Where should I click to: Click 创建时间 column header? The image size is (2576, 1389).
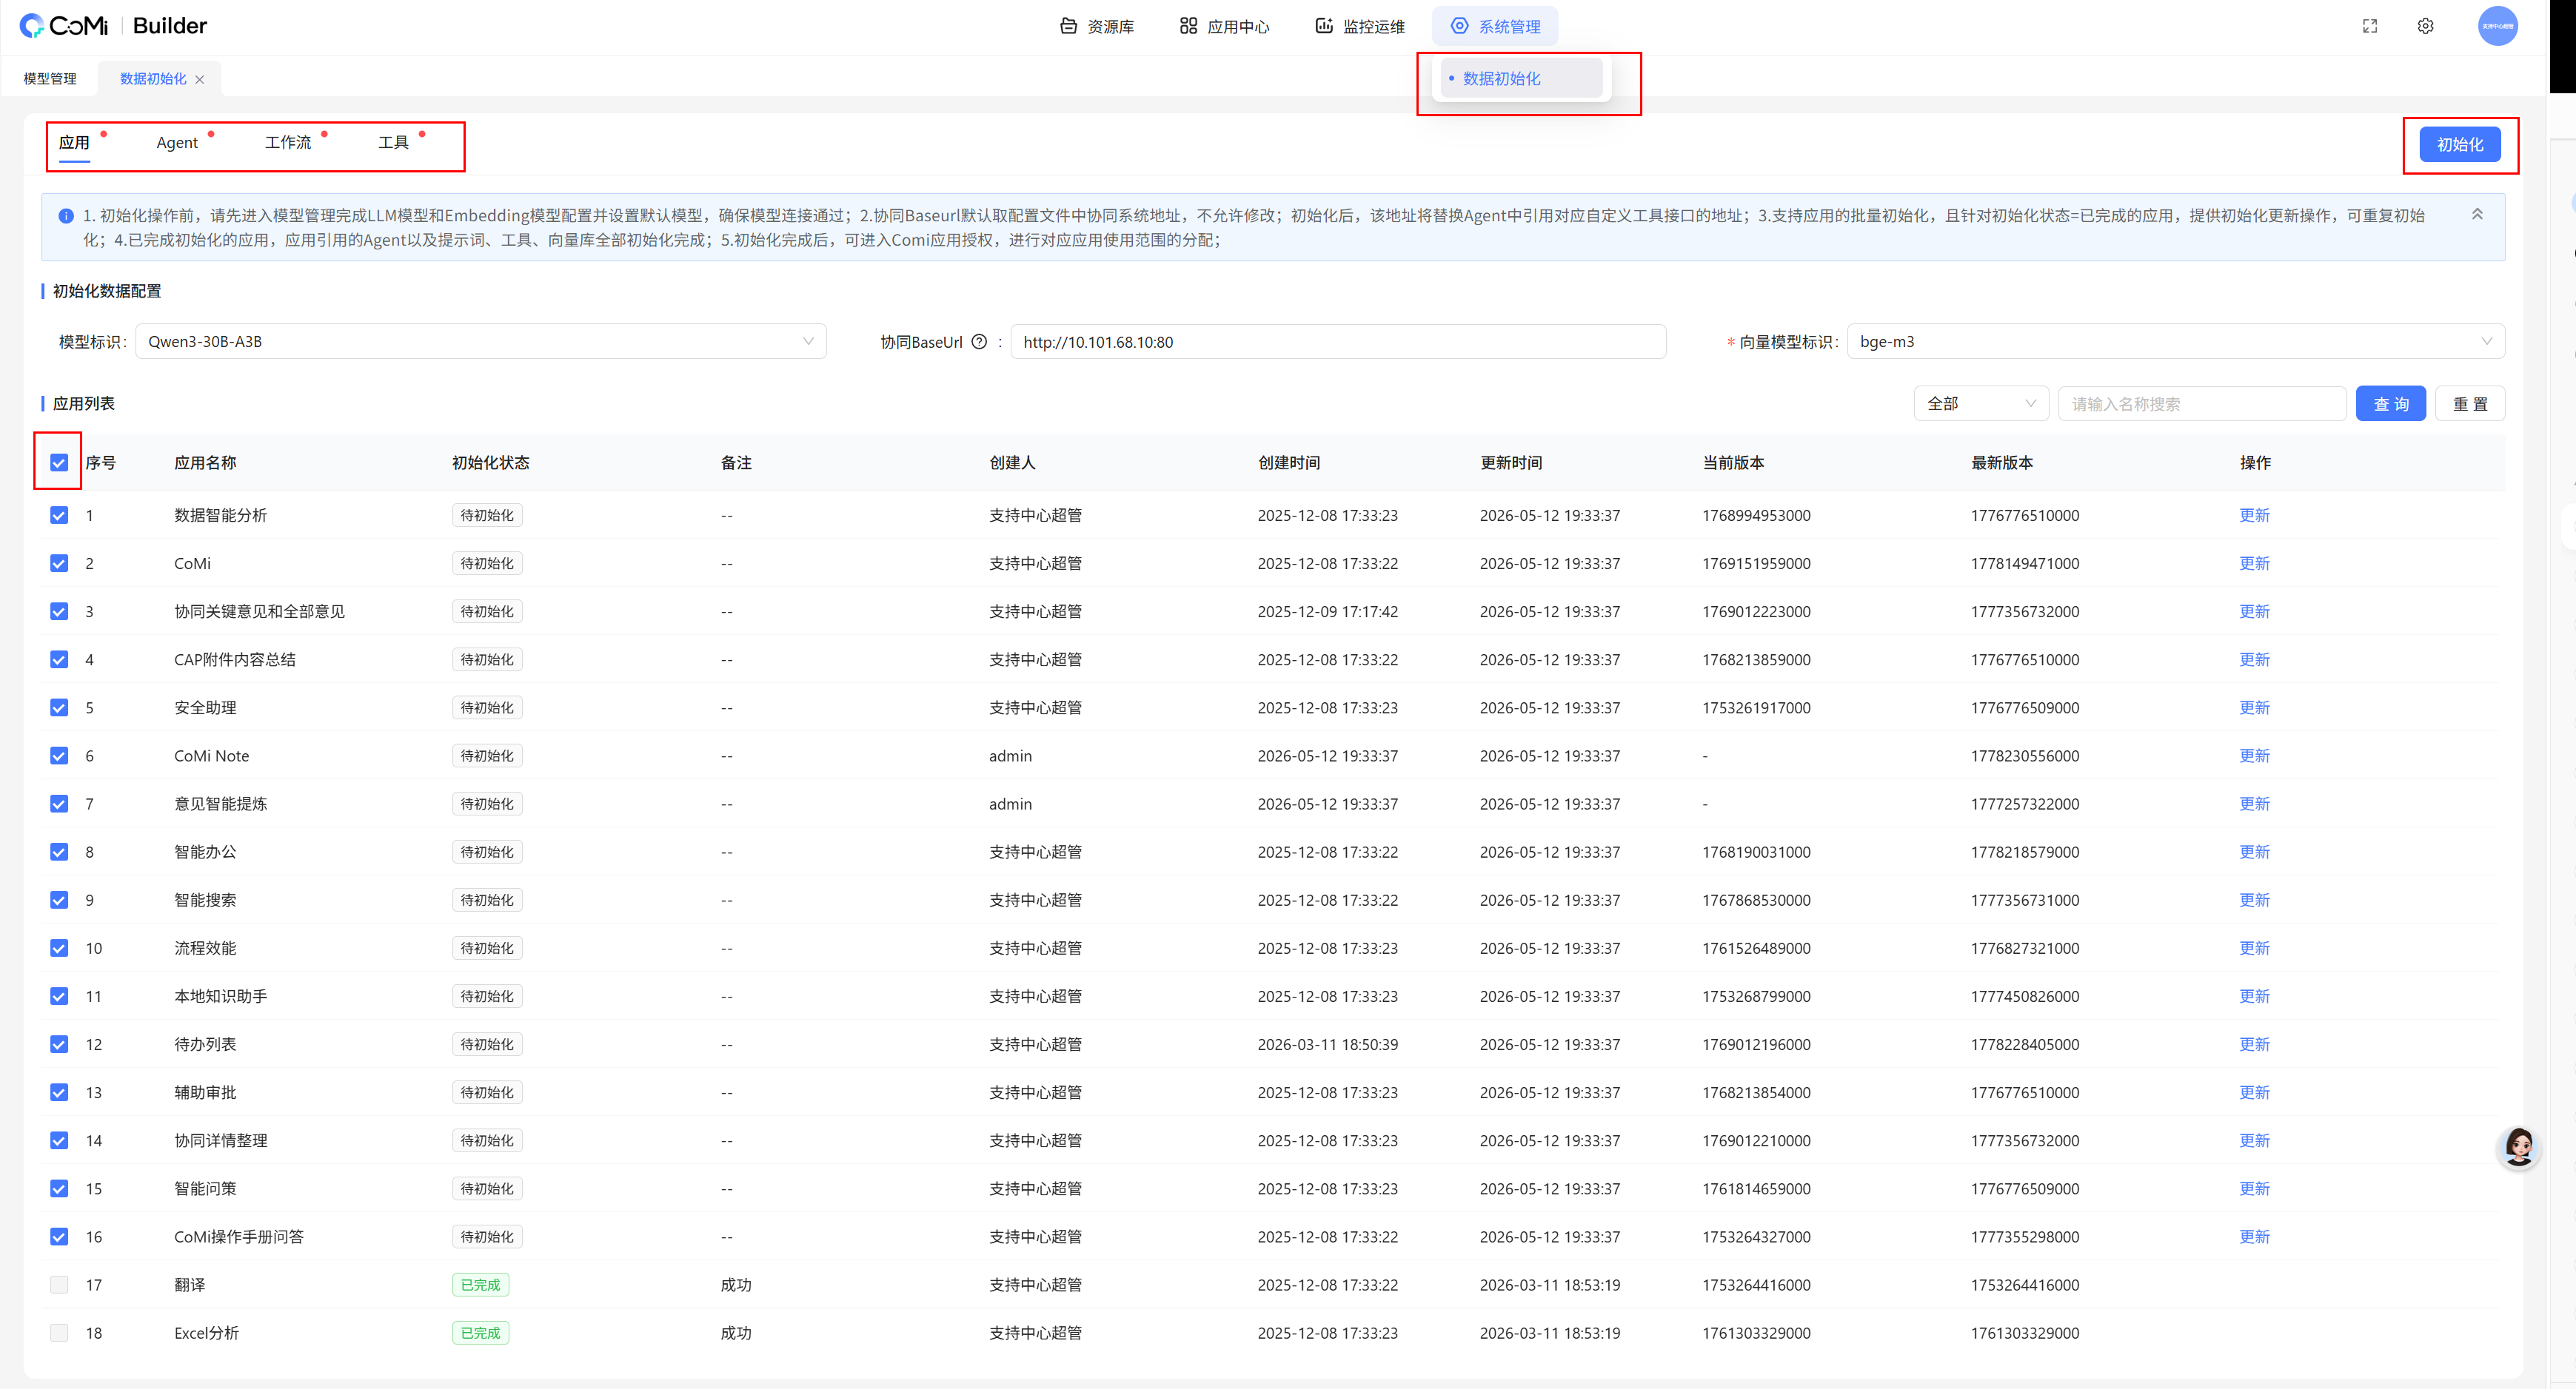[1289, 463]
